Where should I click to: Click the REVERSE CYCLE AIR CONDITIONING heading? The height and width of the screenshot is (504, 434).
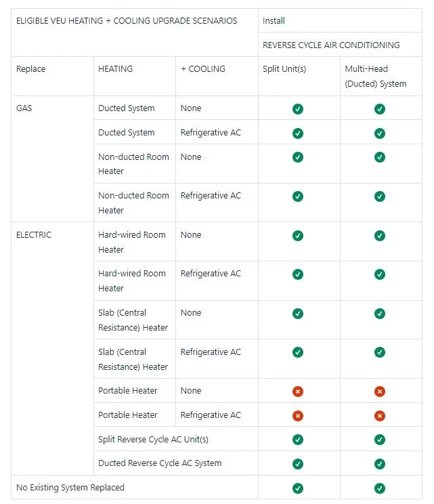tap(331, 45)
